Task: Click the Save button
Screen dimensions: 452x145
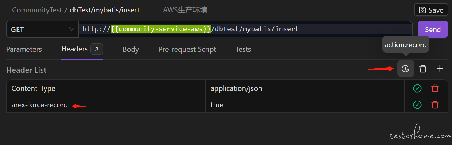Action: click(431, 10)
